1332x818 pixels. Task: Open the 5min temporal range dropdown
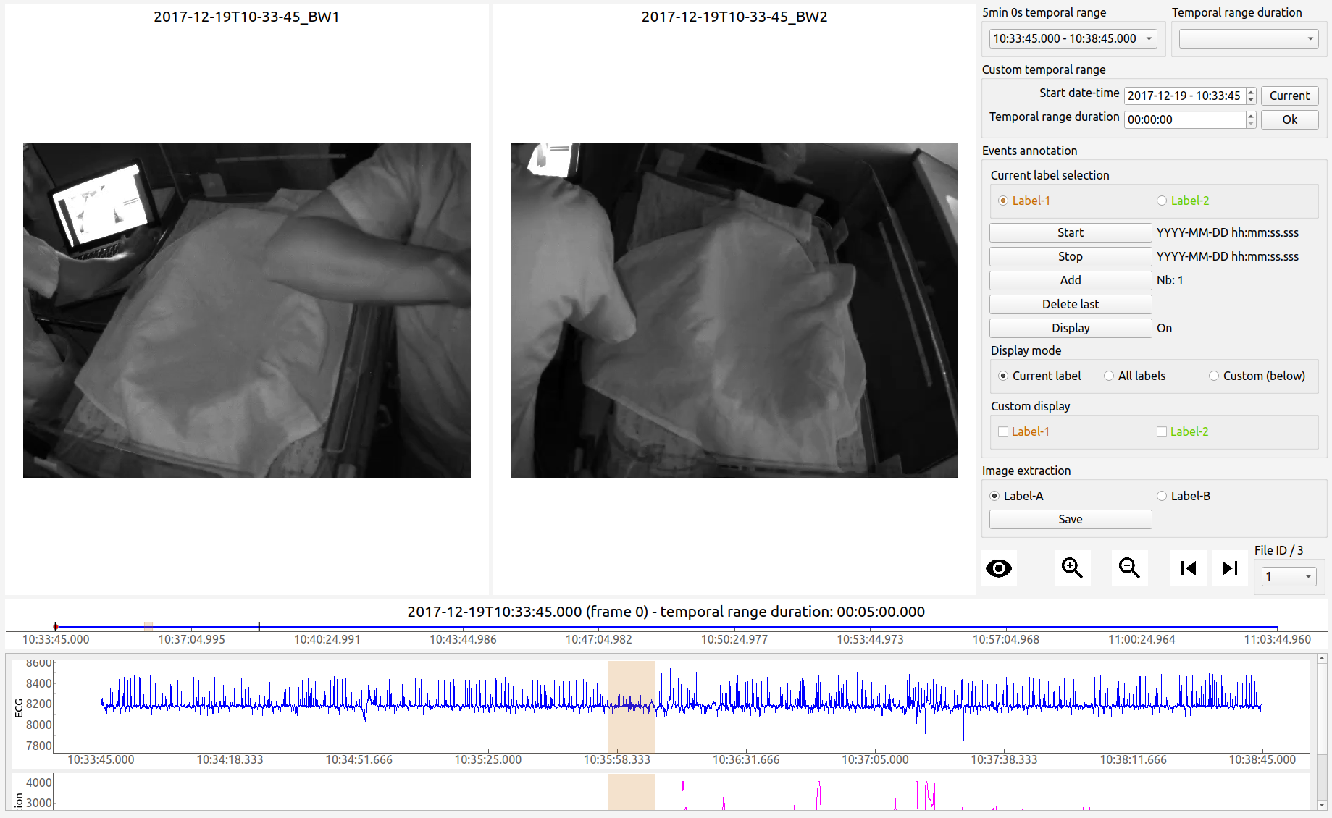point(1073,38)
